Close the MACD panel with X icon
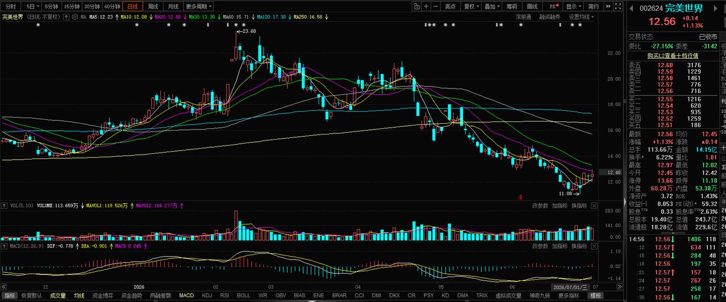The width and height of the screenshot is (726, 302). [x=594, y=246]
